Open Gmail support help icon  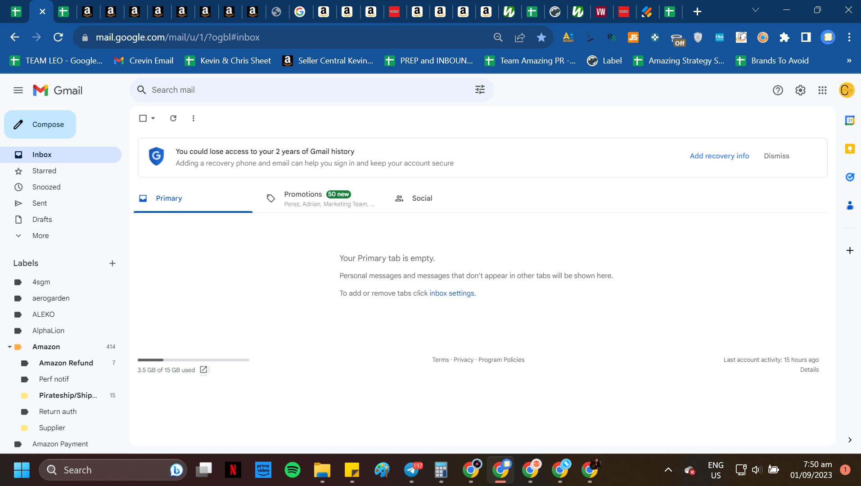778,90
